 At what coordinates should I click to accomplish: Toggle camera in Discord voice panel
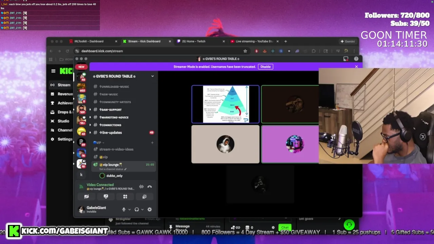click(86, 197)
